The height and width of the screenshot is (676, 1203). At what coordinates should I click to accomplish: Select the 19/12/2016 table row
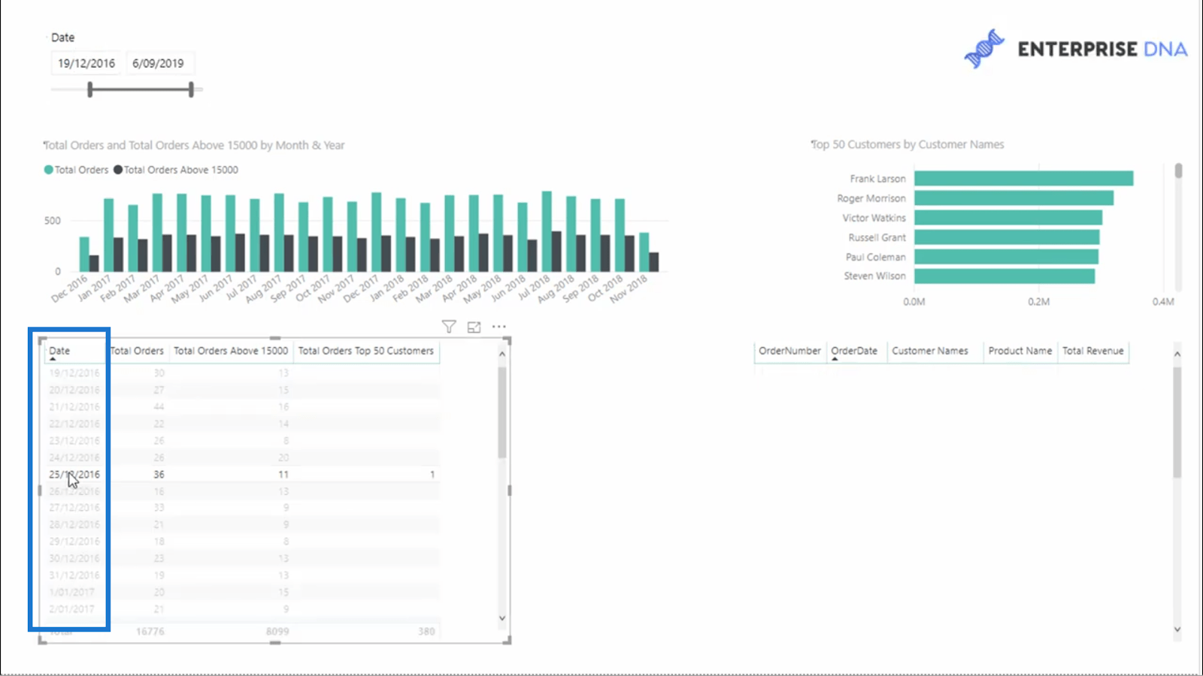click(242, 373)
